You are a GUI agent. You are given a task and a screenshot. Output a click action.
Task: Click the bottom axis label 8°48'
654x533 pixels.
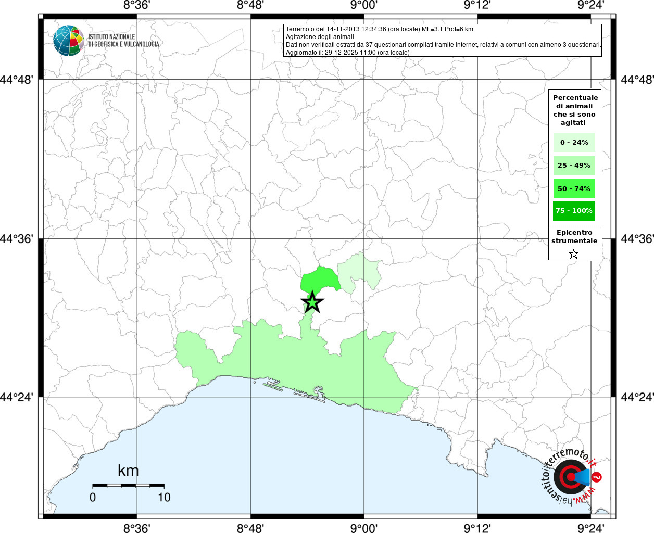point(250,528)
